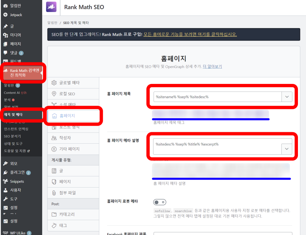
Task: Open the 알림판 dashboard icon in sidebar
Action: coord(5,6)
